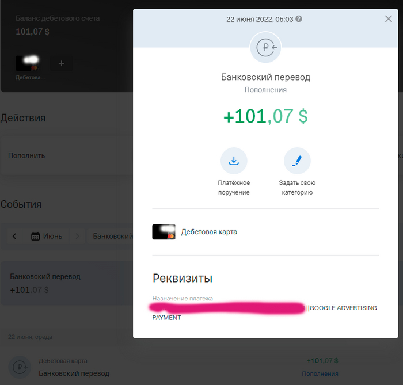The width and height of the screenshot is (403, 385).
Task: Click the ruble icon in the bottom transaction row
Action: click(x=20, y=367)
